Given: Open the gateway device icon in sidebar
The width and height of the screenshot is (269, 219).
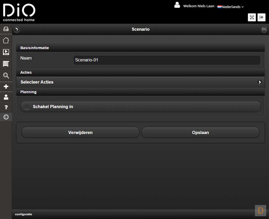Looking at the screenshot, I should pyautogui.click(x=6, y=29).
